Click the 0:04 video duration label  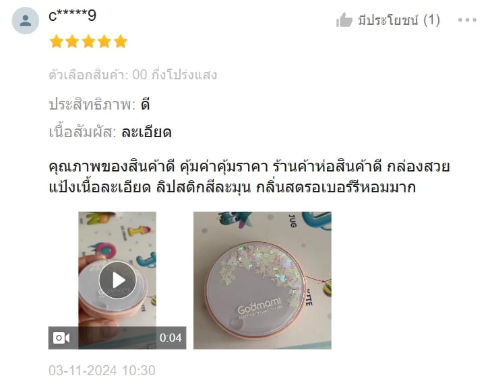pos(171,338)
